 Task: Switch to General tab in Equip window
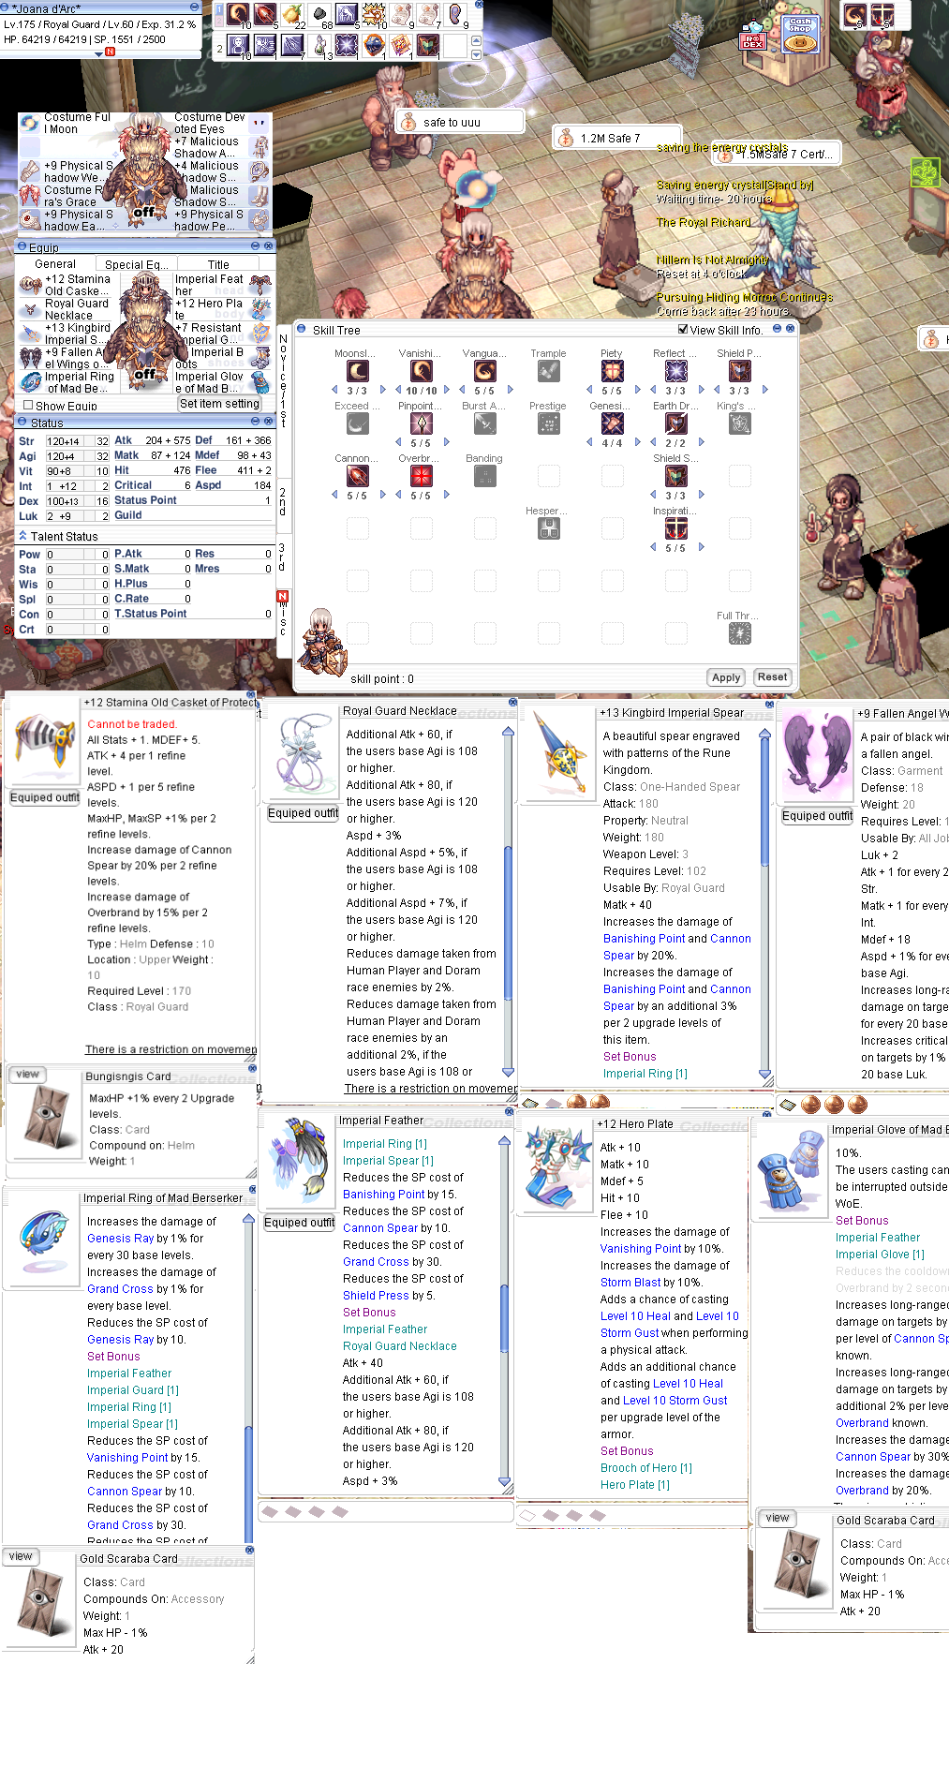[x=55, y=264]
